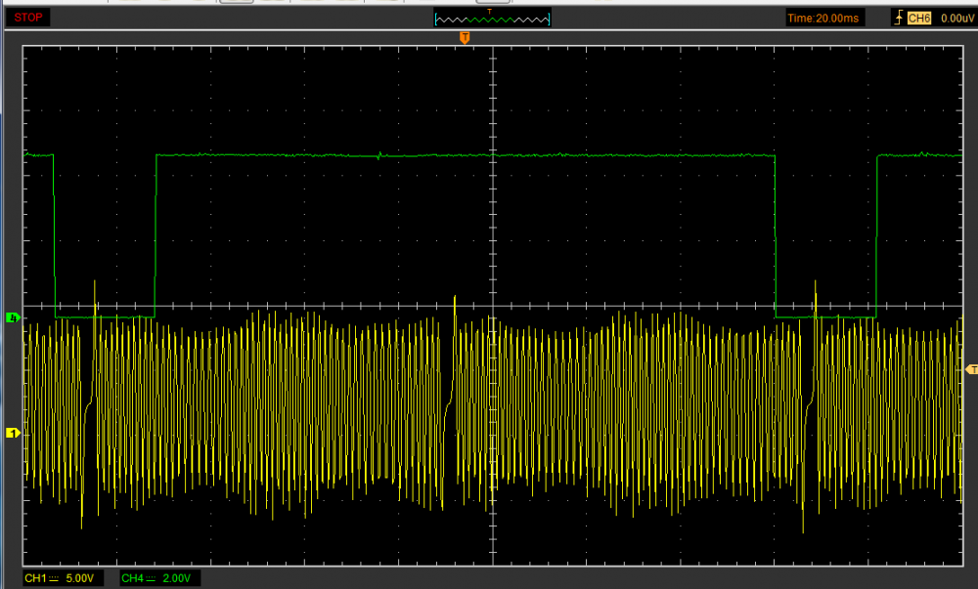Click the green CH4 ground marker on left edge
The width and height of the screenshot is (978, 589).
click(x=14, y=317)
